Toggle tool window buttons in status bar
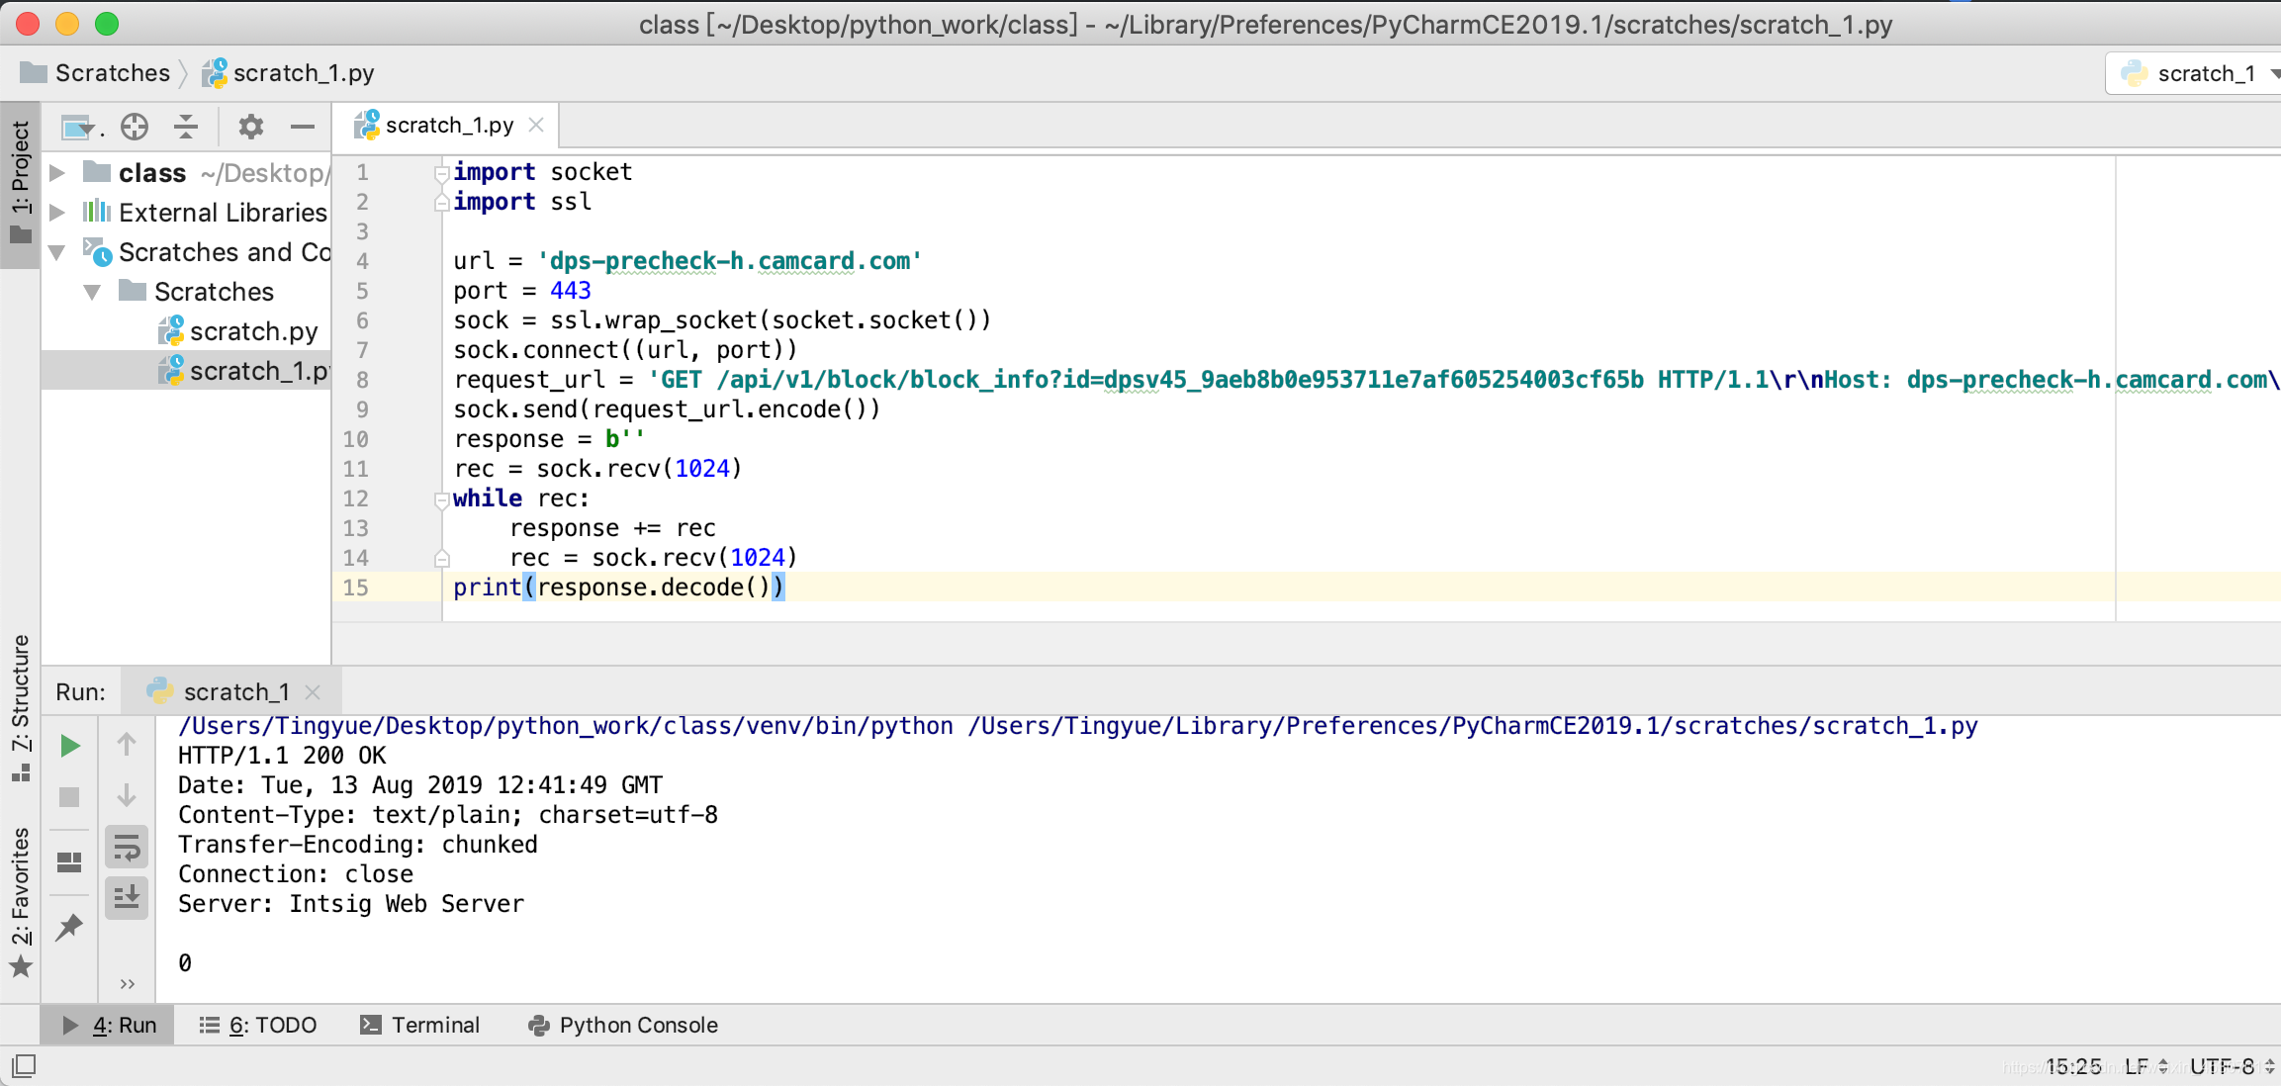 point(24,1066)
